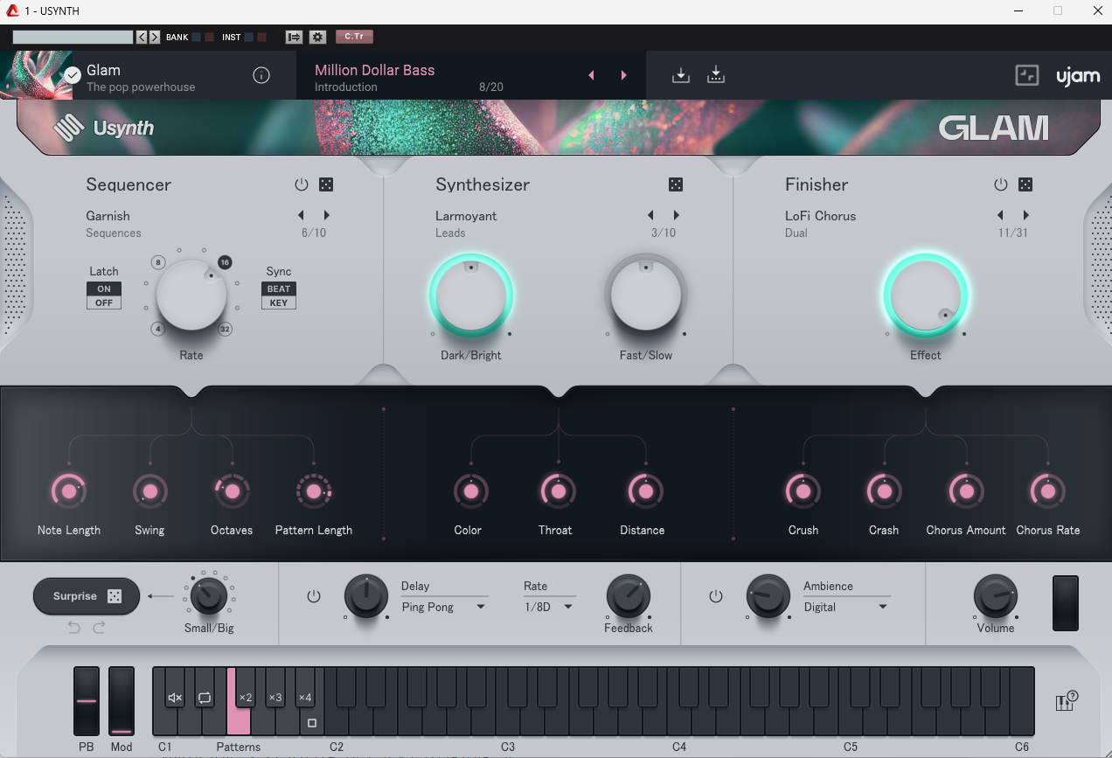
Task: Open the Glam info icon
Action: pos(261,75)
